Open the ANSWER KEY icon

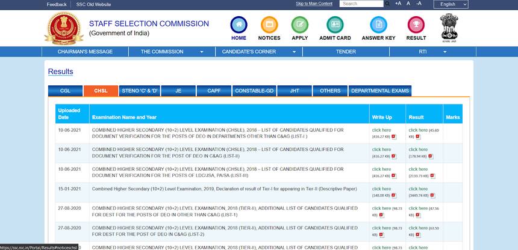pyautogui.click(x=379, y=25)
